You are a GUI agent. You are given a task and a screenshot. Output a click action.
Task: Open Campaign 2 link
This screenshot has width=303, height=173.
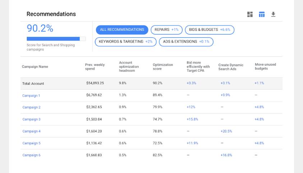(x=31, y=107)
